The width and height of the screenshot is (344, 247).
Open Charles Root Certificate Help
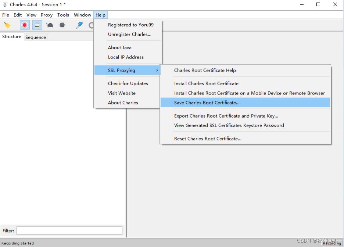click(x=245, y=71)
